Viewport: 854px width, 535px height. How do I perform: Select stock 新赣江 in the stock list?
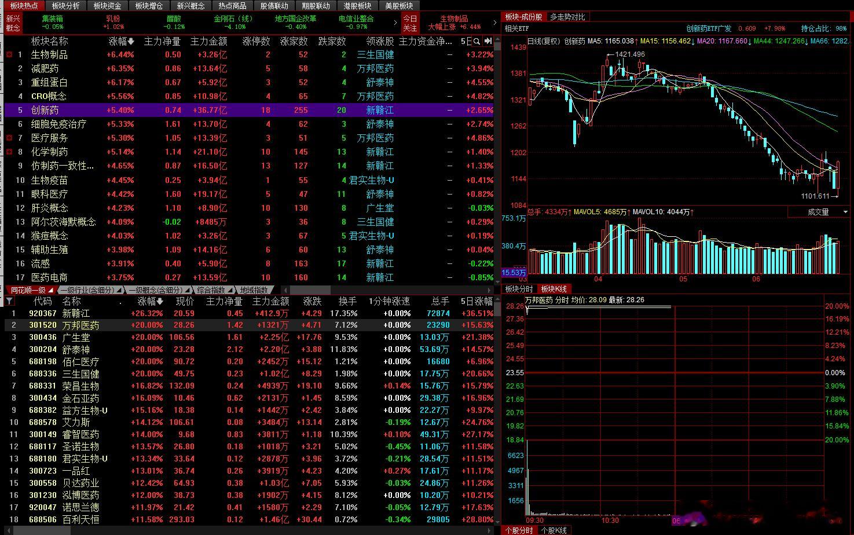coord(249,313)
